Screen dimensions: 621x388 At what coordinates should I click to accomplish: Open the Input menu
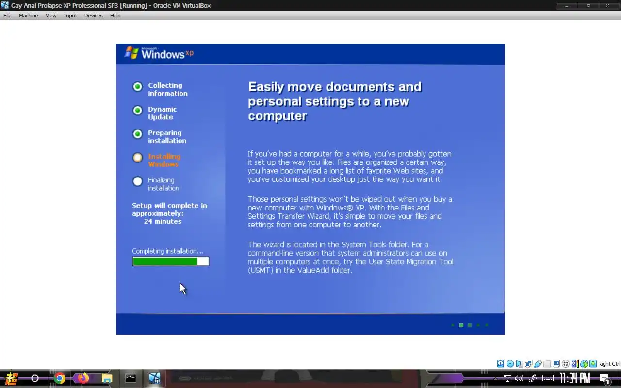click(x=70, y=16)
